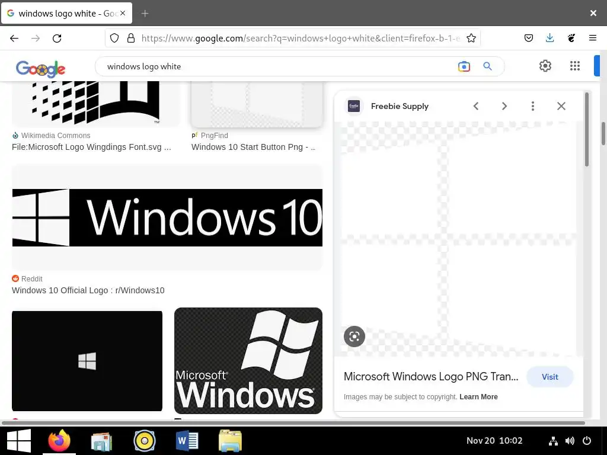Click the power tray icon
This screenshot has width=607, height=455.
[x=587, y=441]
